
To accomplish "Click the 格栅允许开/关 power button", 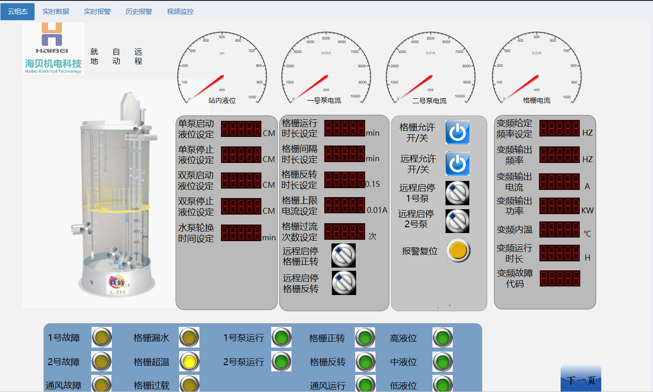I will coord(457,132).
